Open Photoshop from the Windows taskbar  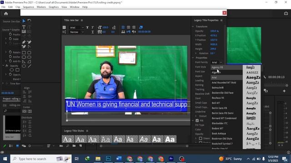[x=108, y=158]
